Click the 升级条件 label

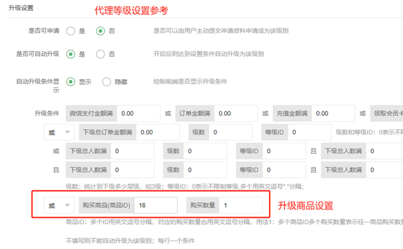tap(47, 113)
